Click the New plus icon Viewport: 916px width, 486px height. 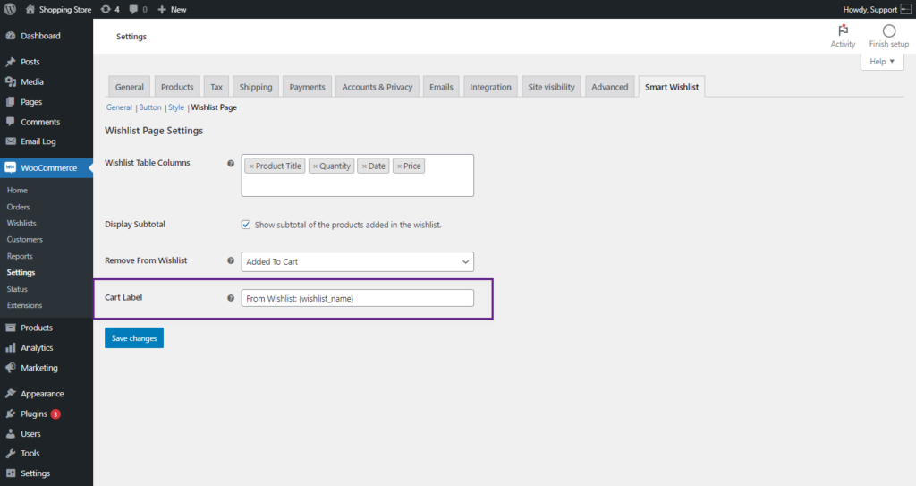[x=162, y=9]
